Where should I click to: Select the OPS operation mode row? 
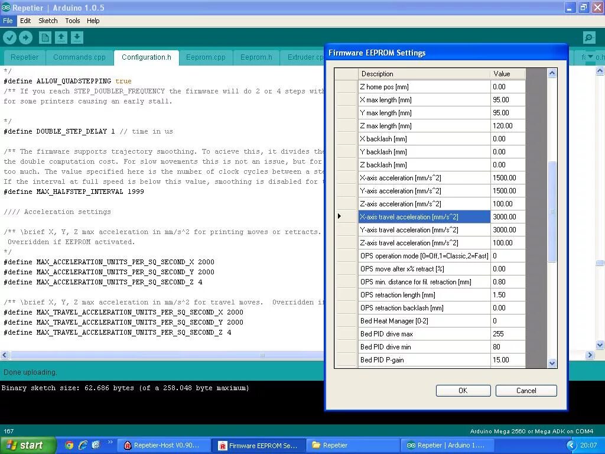(424, 256)
